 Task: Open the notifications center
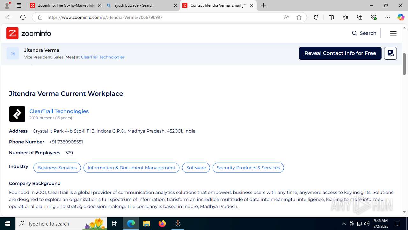tap(397, 224)
